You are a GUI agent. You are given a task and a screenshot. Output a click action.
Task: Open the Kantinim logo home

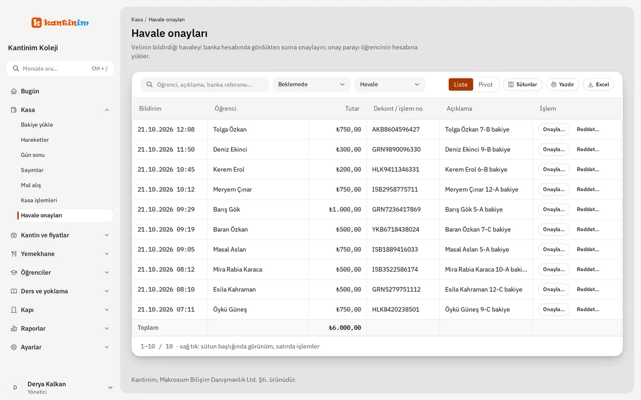60,23
